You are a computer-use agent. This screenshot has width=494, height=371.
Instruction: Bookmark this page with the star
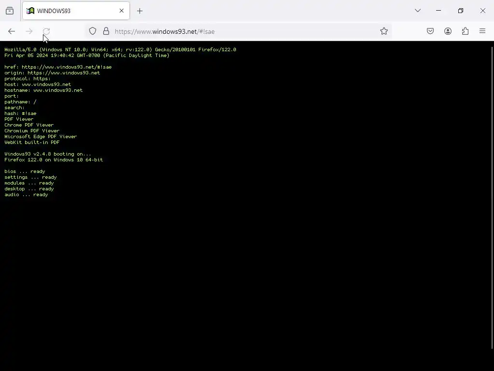coord(384,31)
